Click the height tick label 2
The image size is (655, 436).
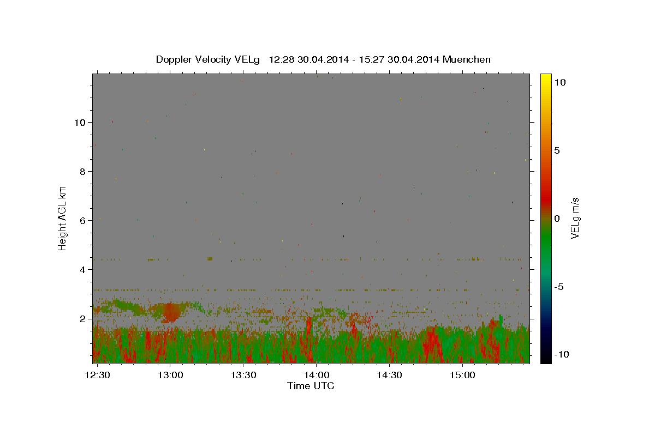(84, 319)
